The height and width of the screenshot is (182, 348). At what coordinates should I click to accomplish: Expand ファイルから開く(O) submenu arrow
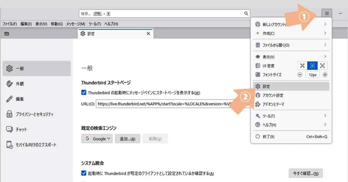click(x=325, y=45)
